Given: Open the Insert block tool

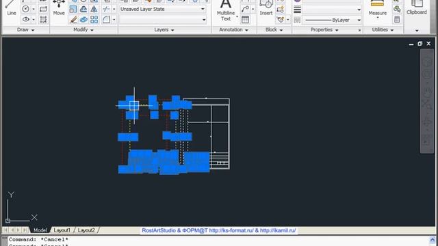Looking at the screenshot, I should coord(266,8).
